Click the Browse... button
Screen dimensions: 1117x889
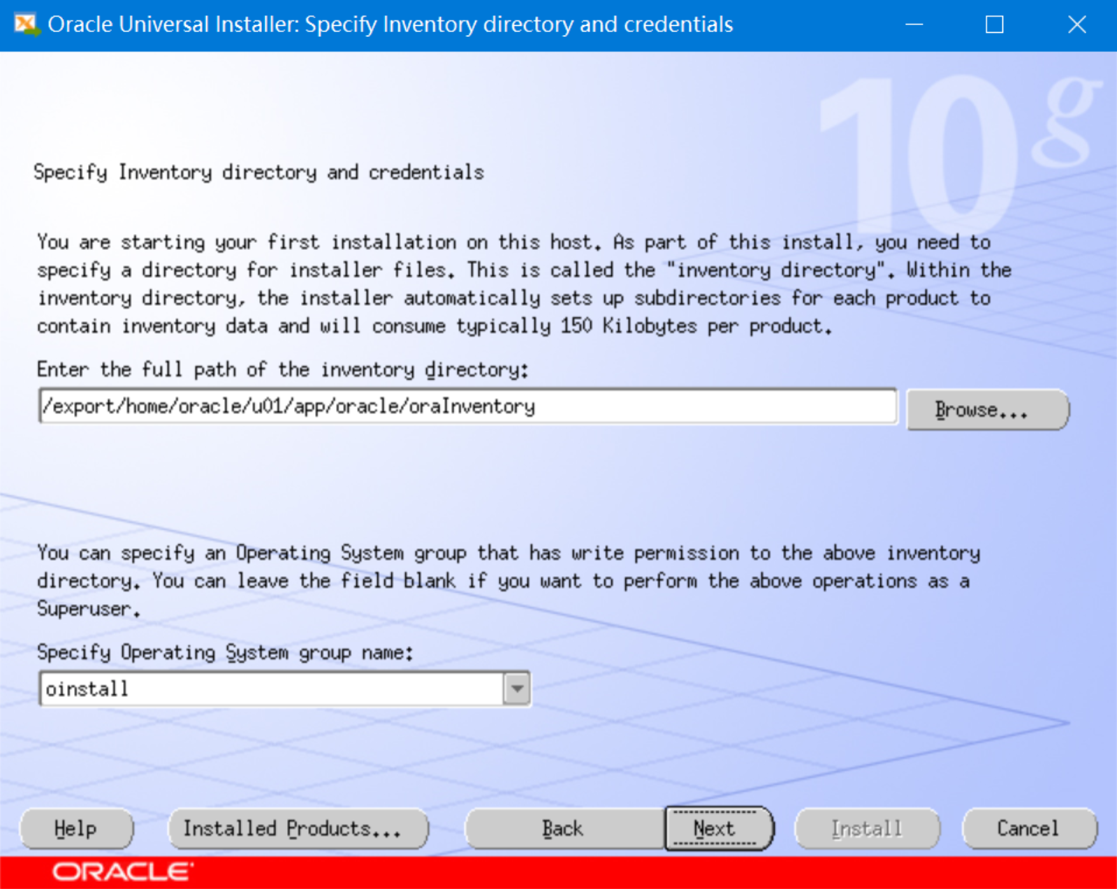pyautogui.click(x=987, y=409)
